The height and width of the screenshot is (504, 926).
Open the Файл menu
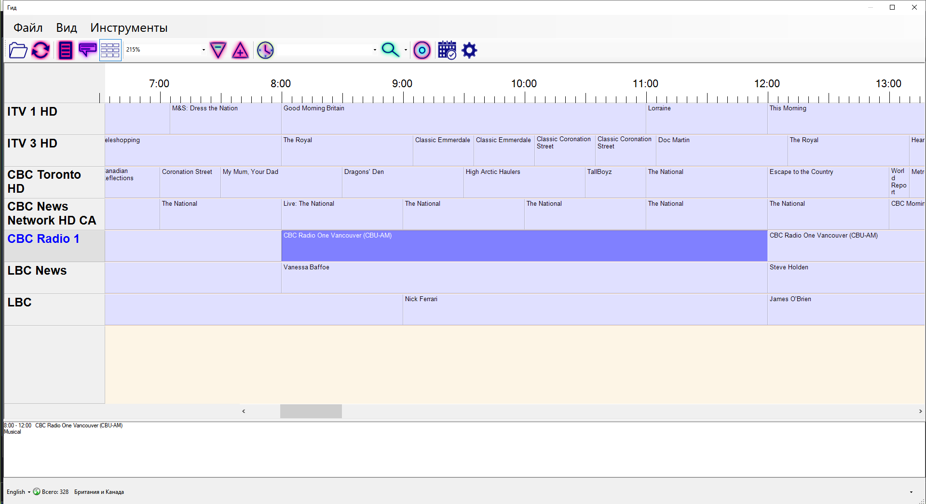point(28,28)
